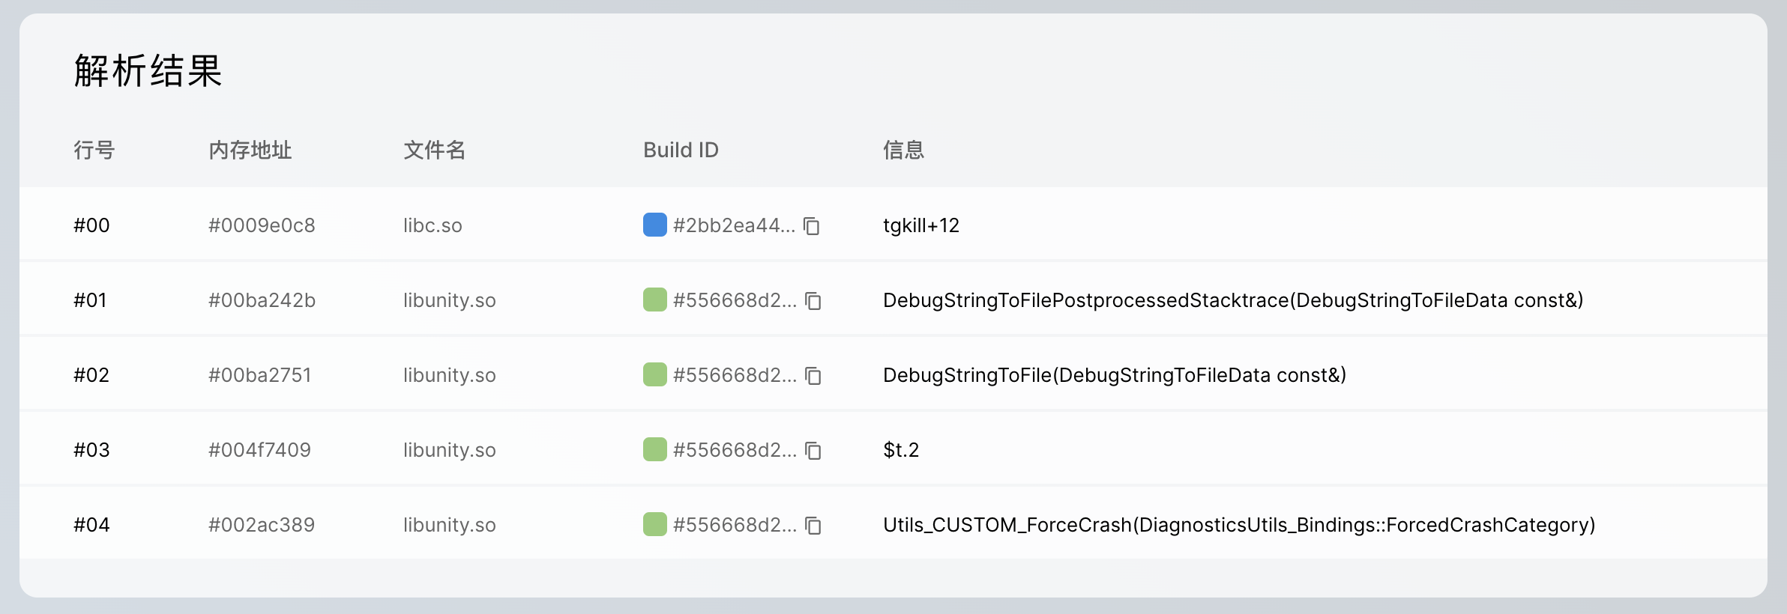
Task: Copy Build ID in row #00
Action: 812,226
